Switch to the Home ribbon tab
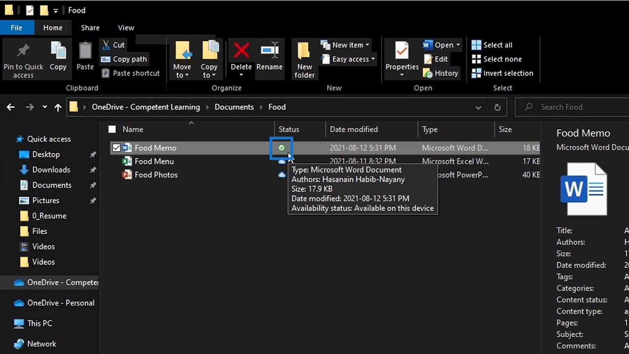 53,28
